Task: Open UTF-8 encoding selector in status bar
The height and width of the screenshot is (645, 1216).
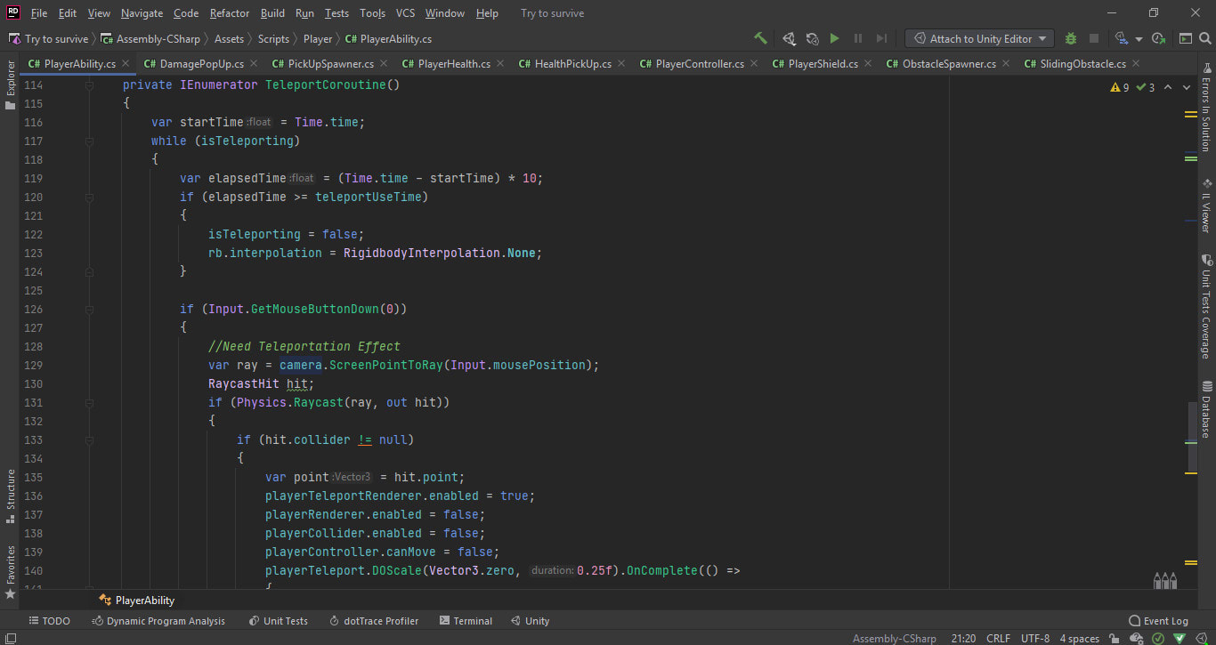Action: point(1034,639)
